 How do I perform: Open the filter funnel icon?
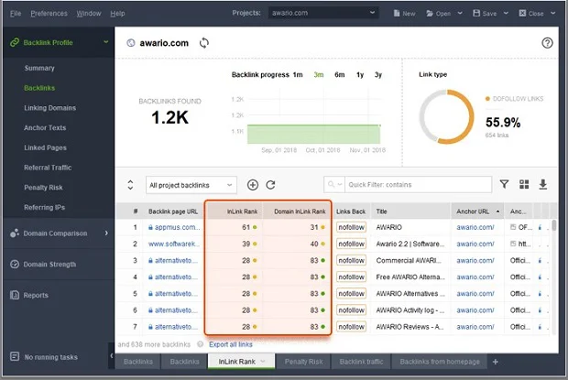[504, 185]
